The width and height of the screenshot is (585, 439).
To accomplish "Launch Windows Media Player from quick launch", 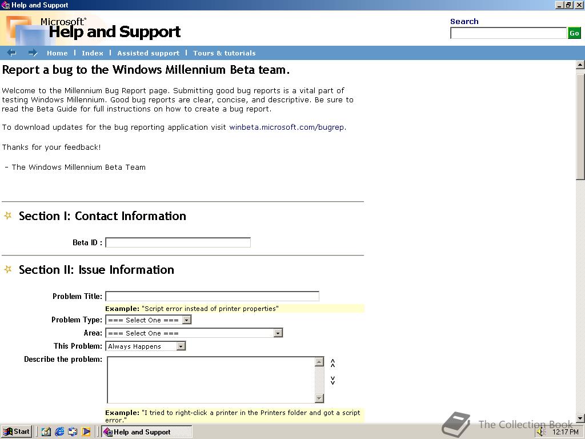I will tap(86, 432).
